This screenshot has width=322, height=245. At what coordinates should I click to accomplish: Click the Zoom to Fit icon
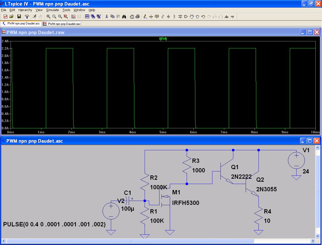[x=66, y=17]
